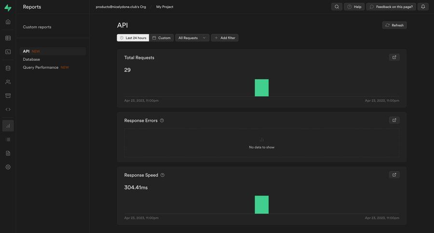Image resolution: width=434 pixels, height=233 pixels.
Task: Open Total Requests in logs explorer icon
Action: click(394, 57)
